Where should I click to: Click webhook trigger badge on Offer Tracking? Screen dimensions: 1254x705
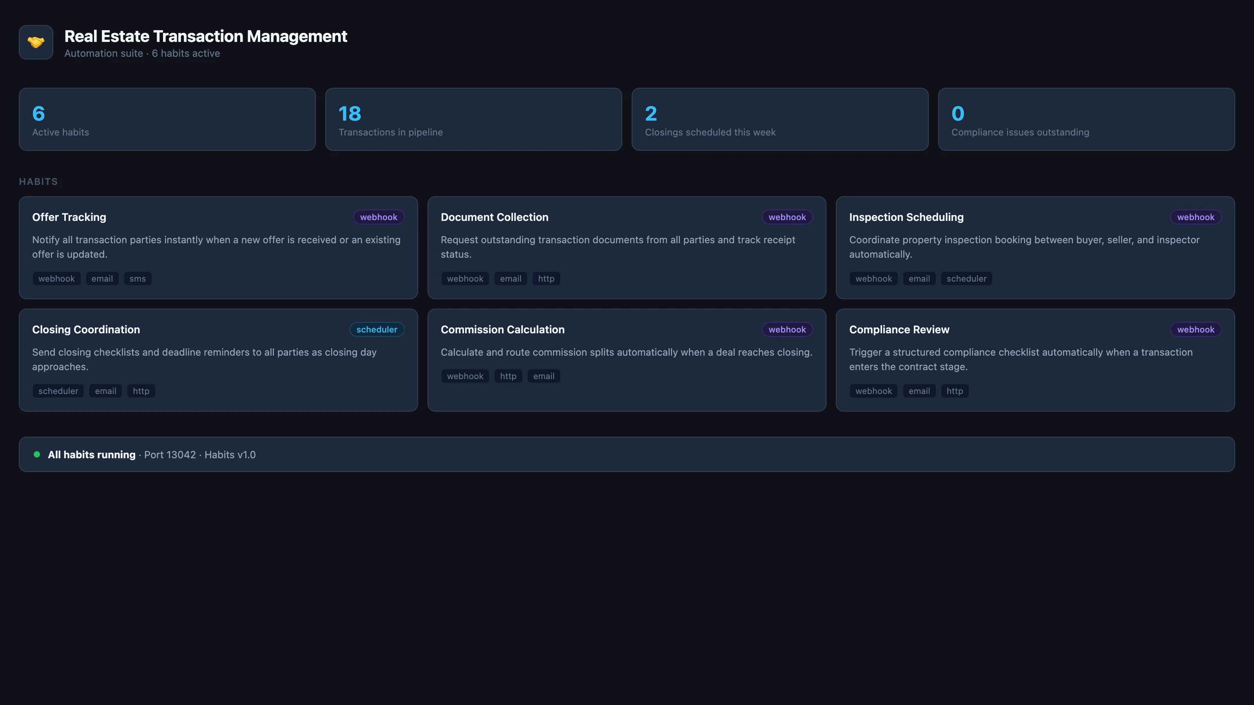point(379,217)
